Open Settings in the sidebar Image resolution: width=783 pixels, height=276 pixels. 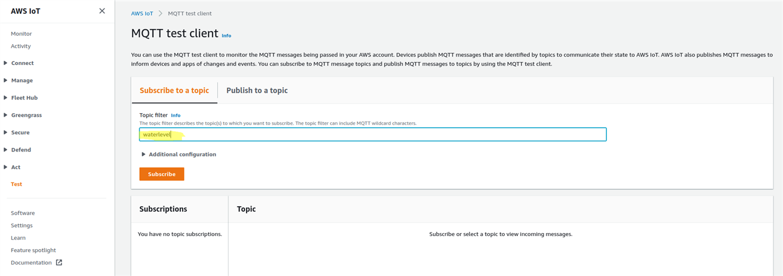point(22,225)
